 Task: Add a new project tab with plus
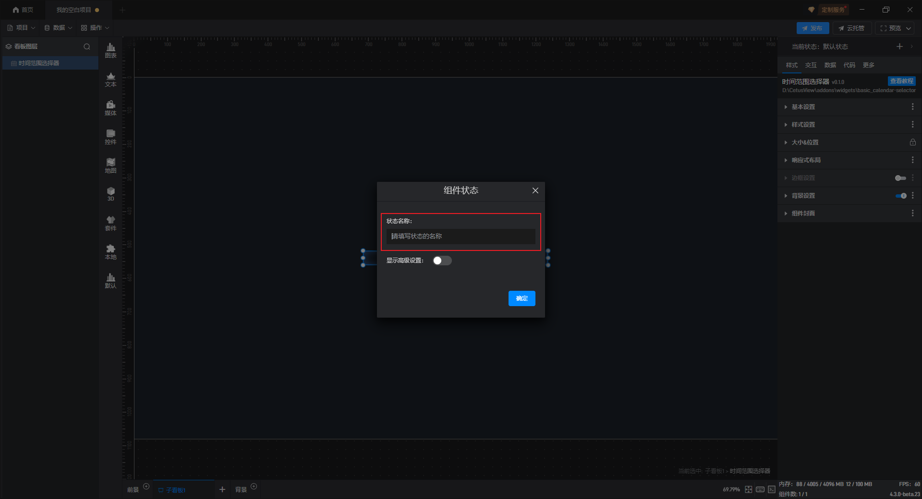pyautogui.click(x=122, y=10)
